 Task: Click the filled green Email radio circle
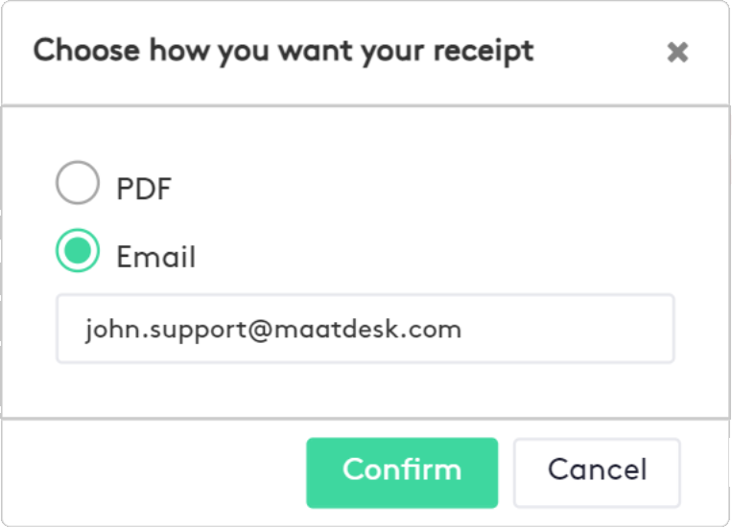(x=78, y=251)
